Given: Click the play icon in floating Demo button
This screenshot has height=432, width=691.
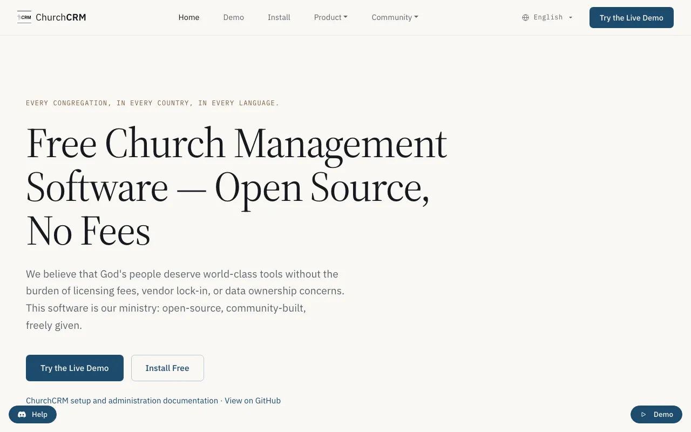Looking at the screenshot, I should click(x=643, y=415).
